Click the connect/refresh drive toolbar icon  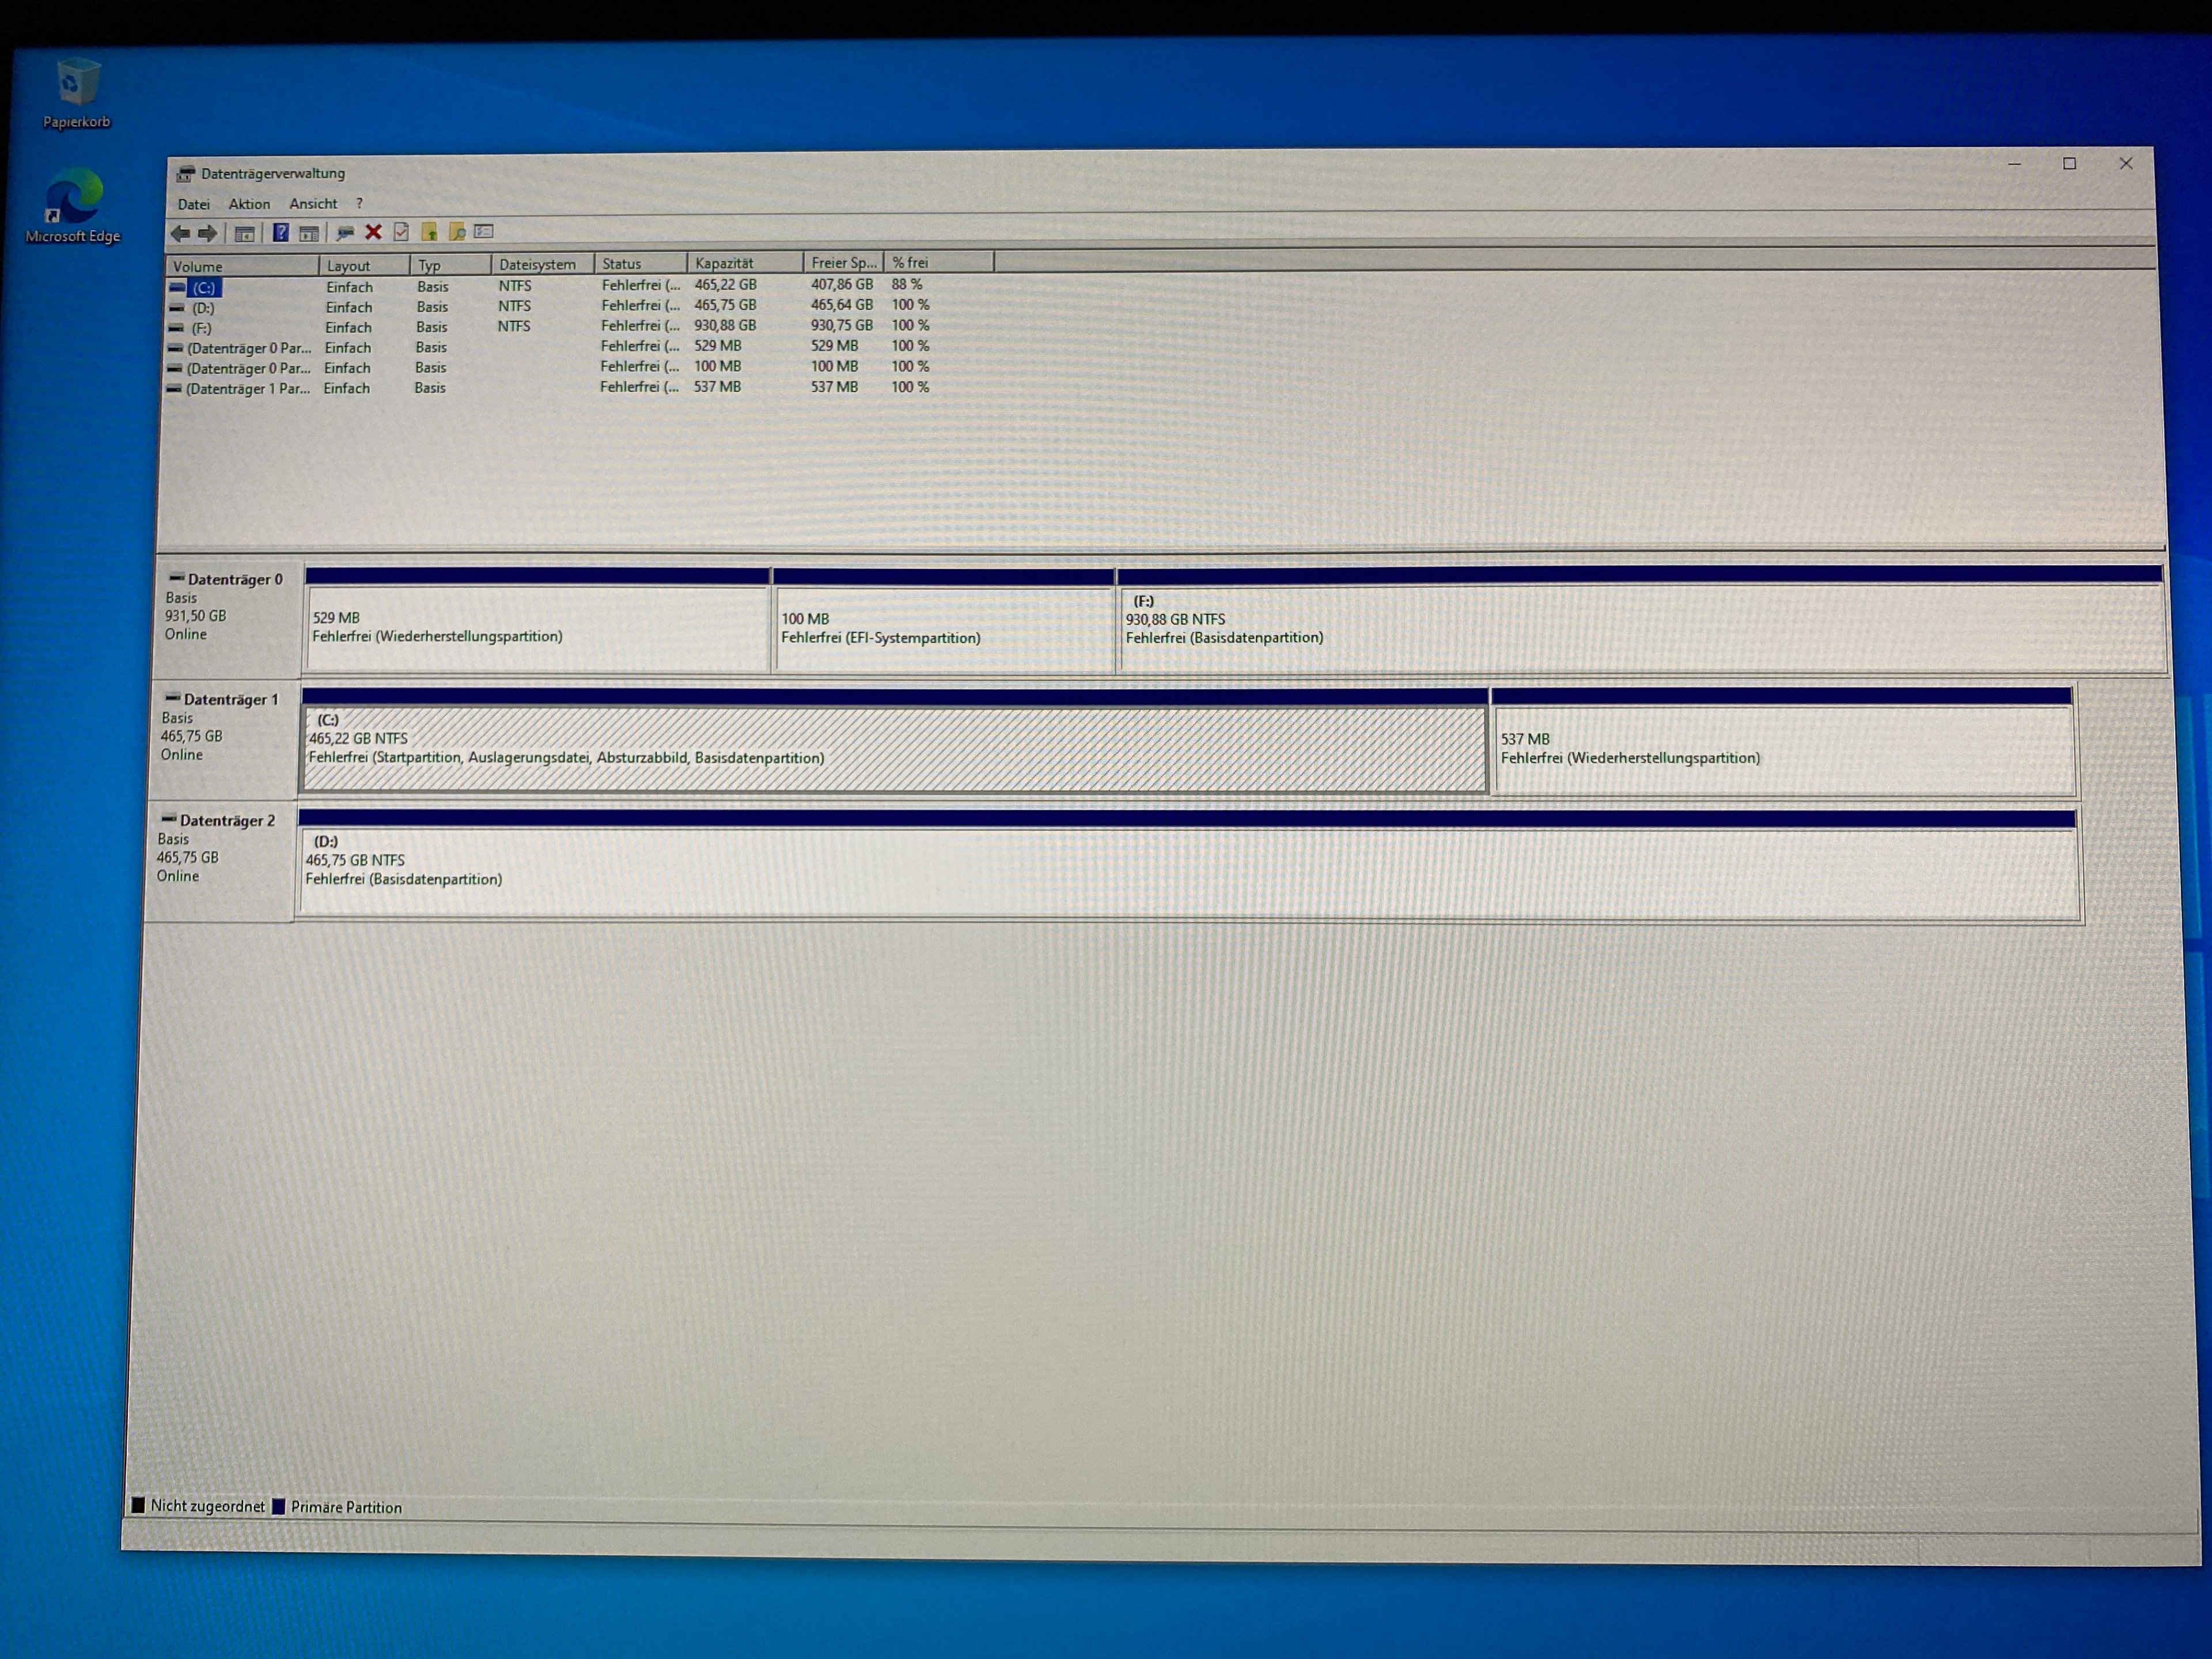[345, 233]
